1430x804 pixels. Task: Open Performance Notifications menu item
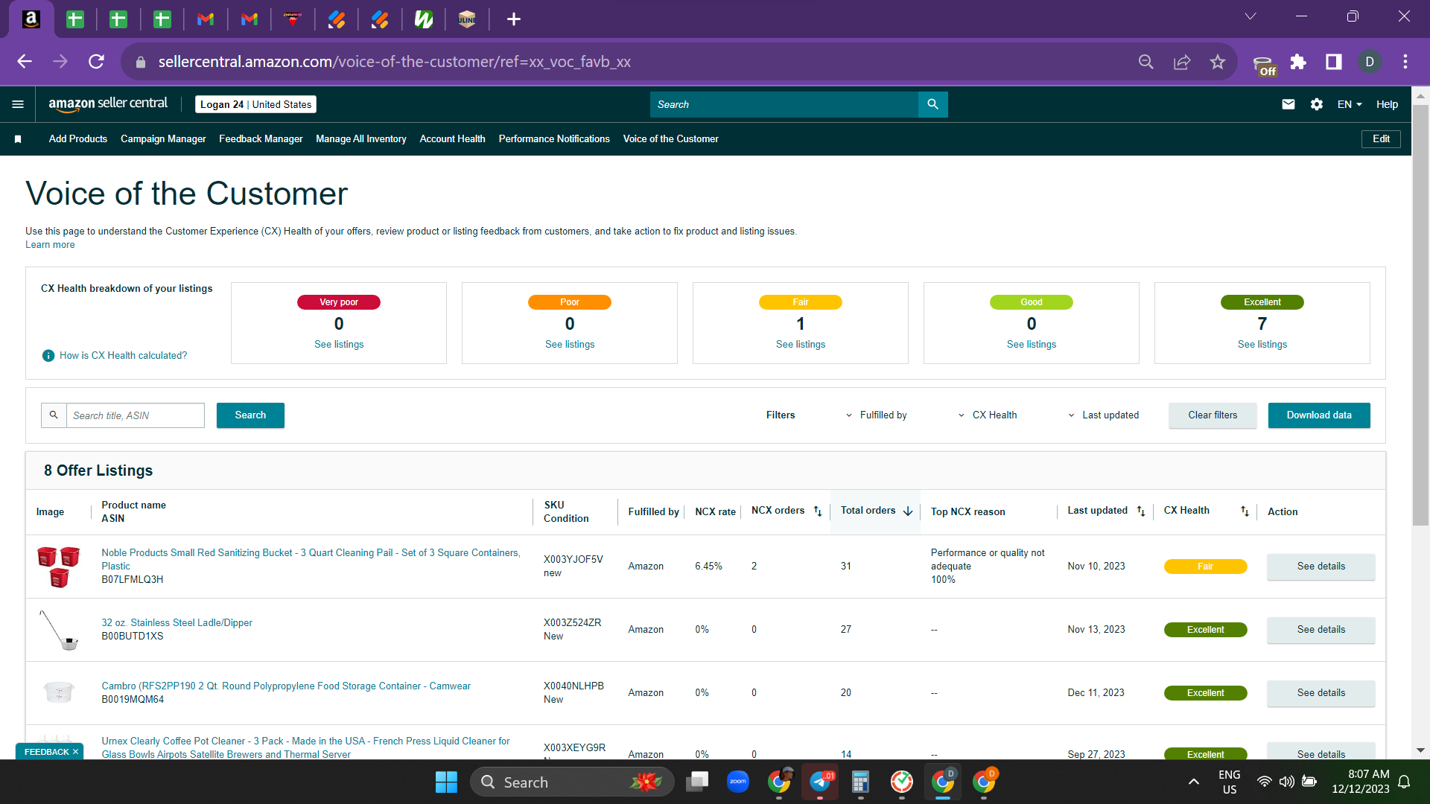[554, 139]
